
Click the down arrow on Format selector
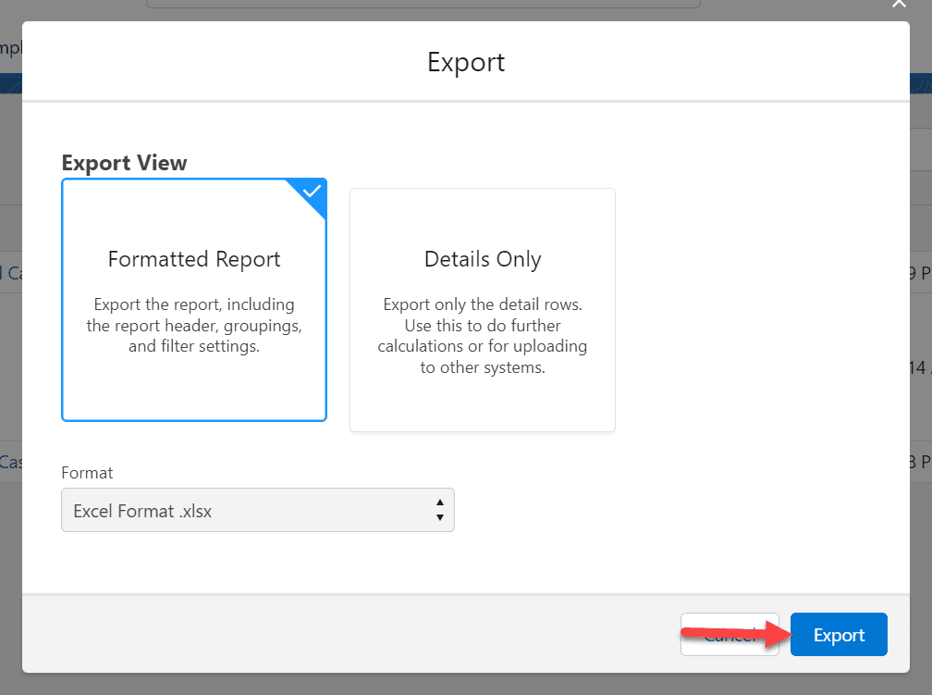coord(440,515)
